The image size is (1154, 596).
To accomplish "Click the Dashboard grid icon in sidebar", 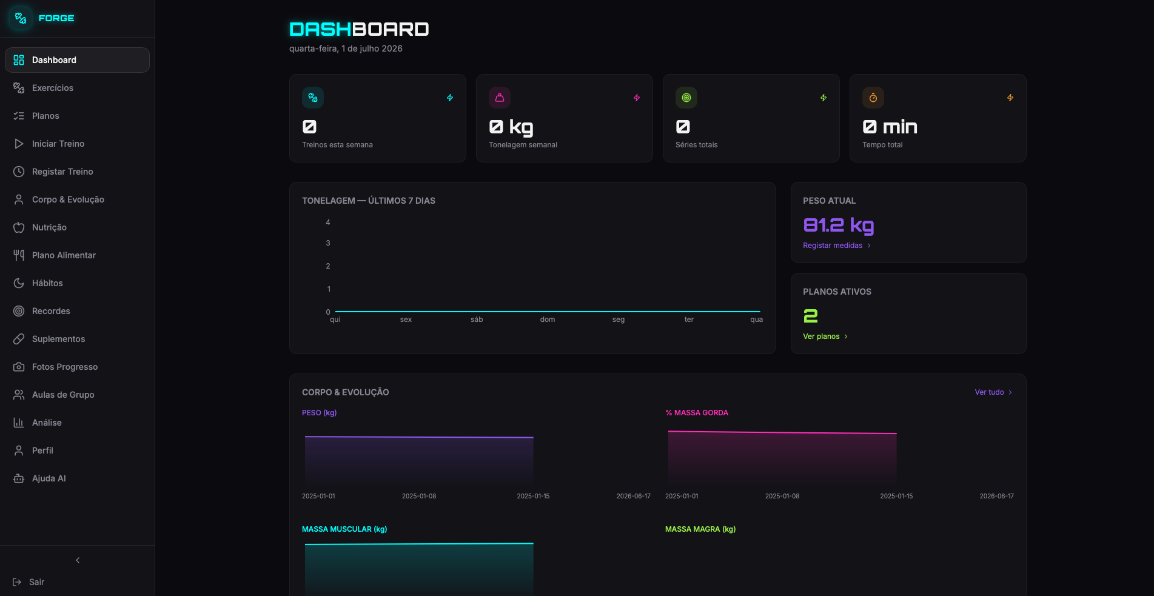I will point(19,60).
